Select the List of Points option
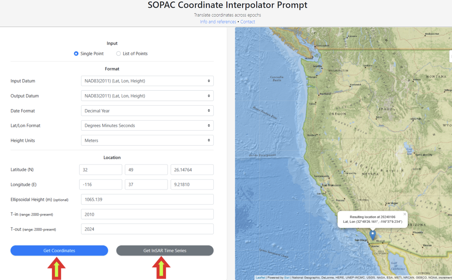The width and height of the screenshot is (452, 280). point(118,54)
